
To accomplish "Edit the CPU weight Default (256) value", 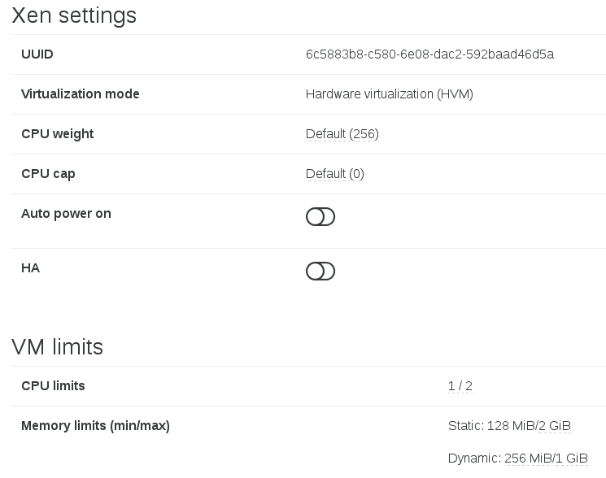I will click(342, 134).
